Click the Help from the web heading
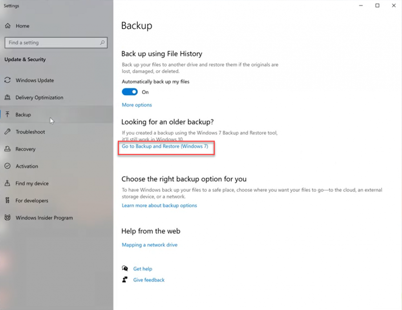 [151, 231]
